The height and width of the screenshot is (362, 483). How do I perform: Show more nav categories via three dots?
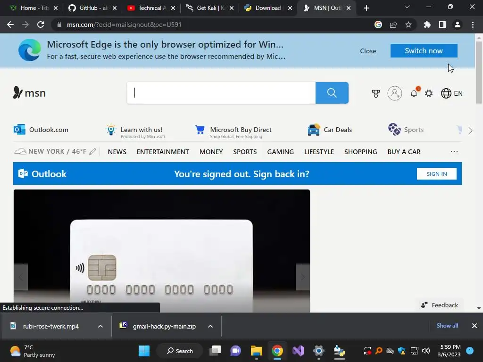[x=454, y=151]
